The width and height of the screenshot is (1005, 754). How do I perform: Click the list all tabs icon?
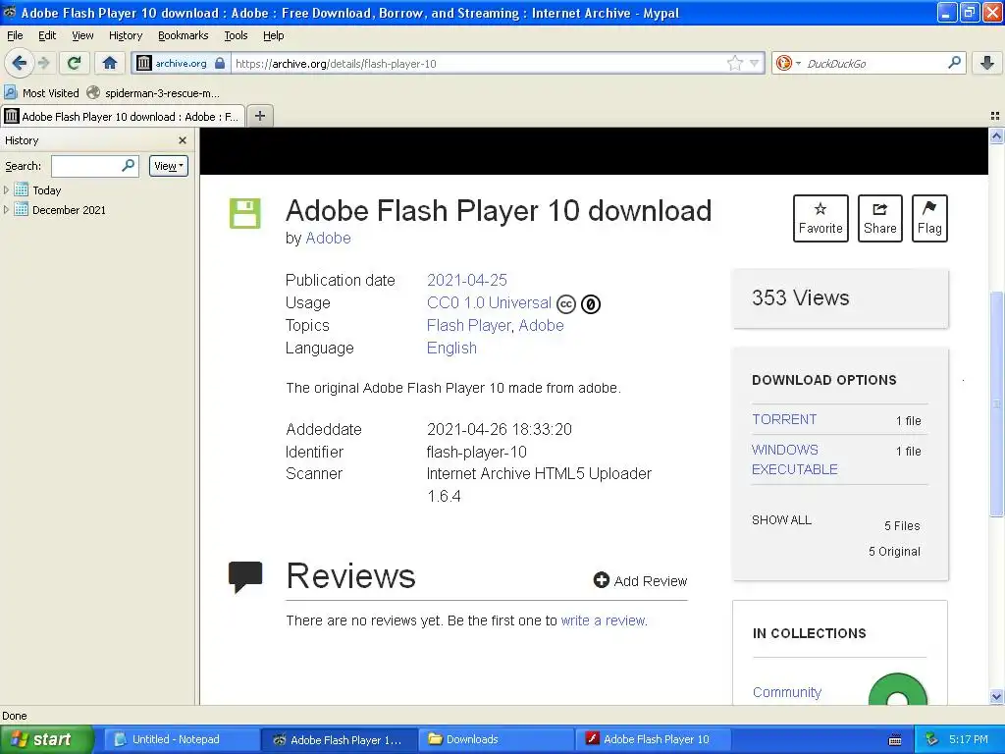pos(995,116)
